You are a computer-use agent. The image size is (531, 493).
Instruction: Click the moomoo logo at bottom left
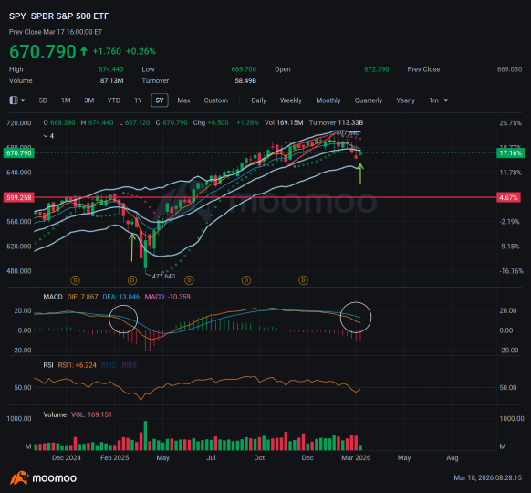(x=43, y=477)
